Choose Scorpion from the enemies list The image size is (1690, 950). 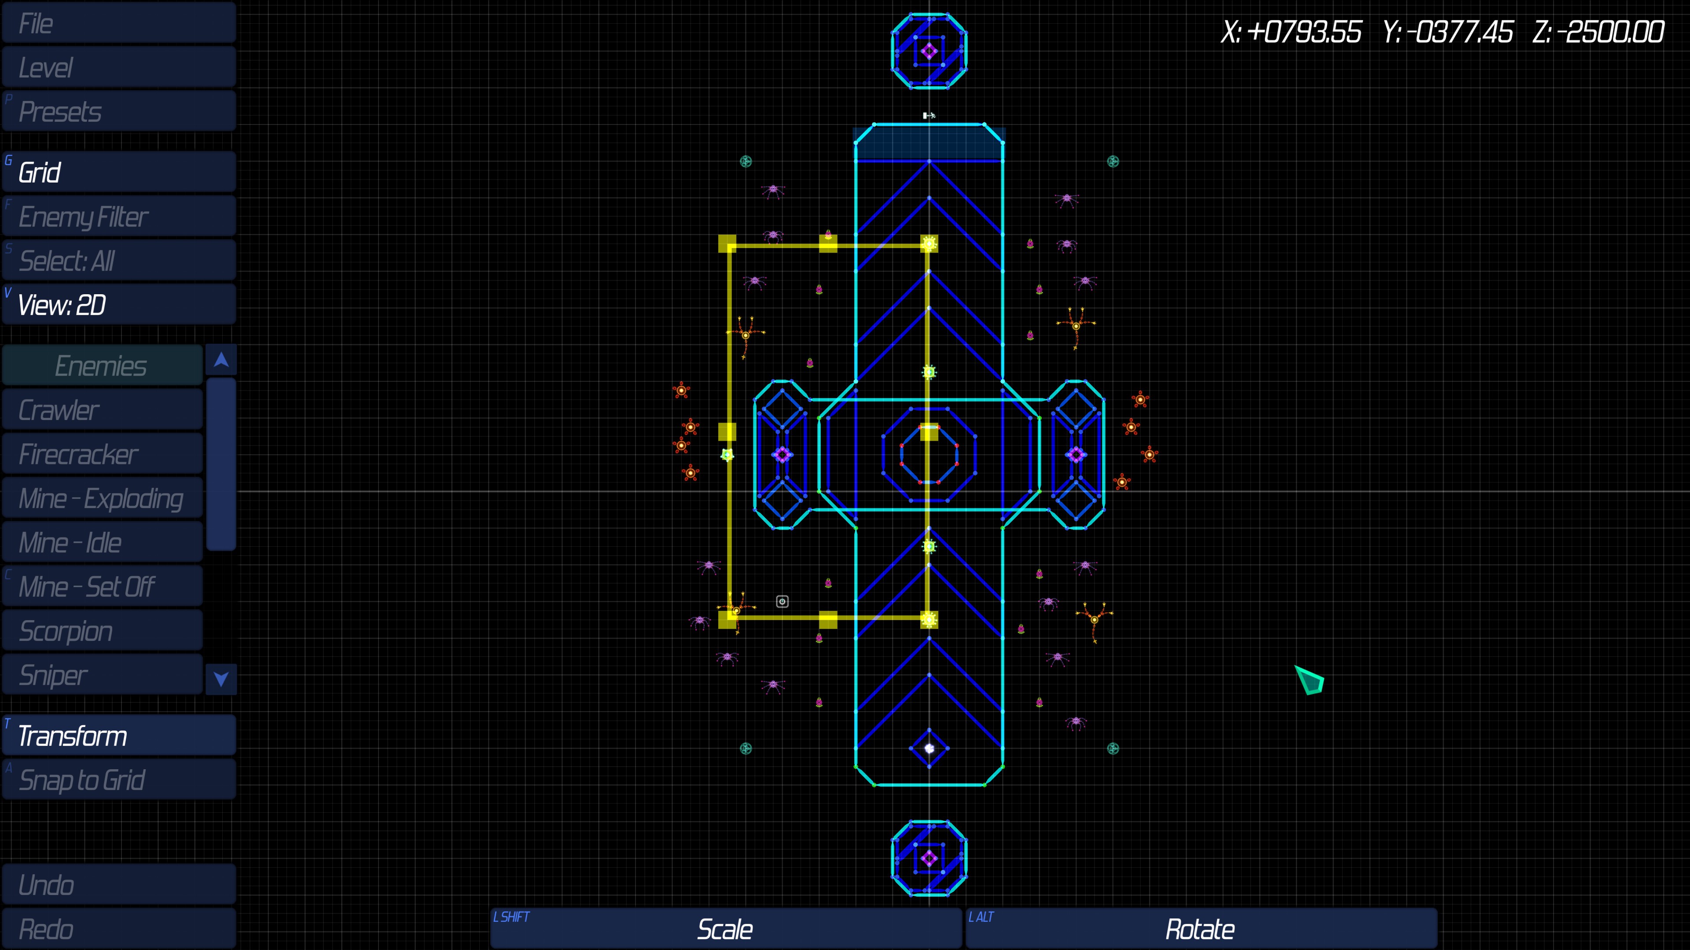[103, 631]
